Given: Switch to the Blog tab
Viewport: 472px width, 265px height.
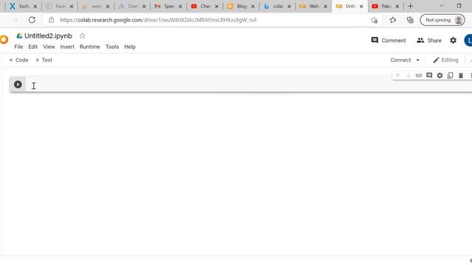Looking at the screenshot, I should 241,7.
